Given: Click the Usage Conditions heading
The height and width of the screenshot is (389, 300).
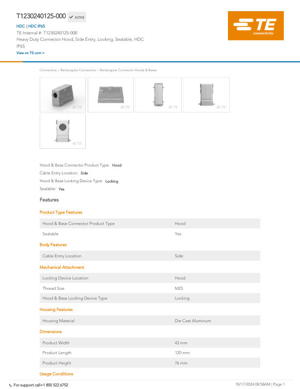Looking at the screenshot, I should [x=56, y=374].
